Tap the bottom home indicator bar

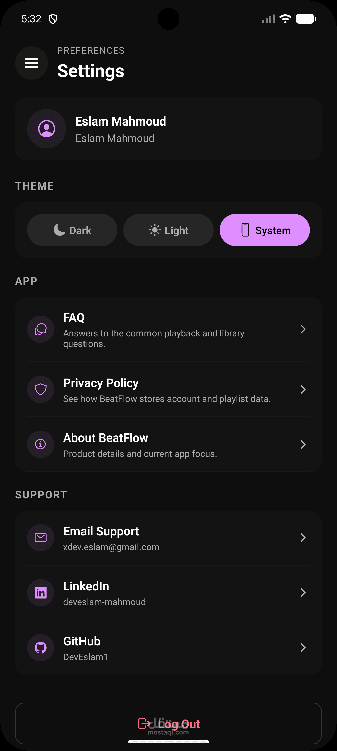point(168,742)
